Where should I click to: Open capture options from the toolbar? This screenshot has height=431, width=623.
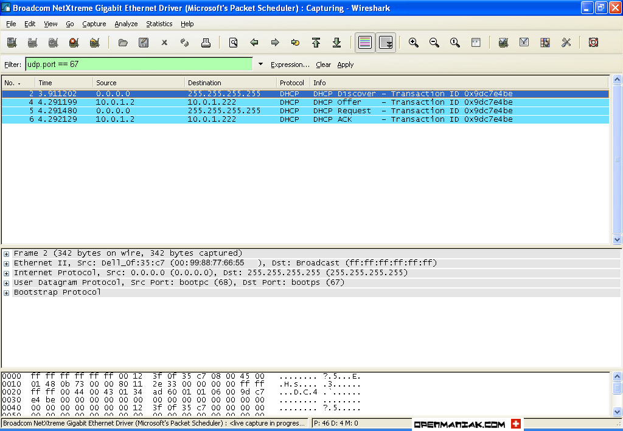33,43
